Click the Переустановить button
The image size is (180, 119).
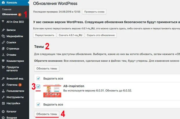click(x=45, y=35)
